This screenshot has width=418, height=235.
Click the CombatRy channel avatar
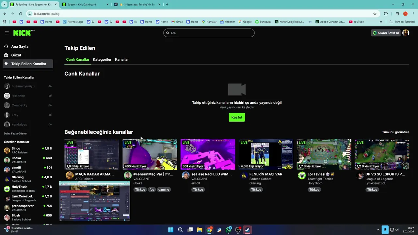7,105
